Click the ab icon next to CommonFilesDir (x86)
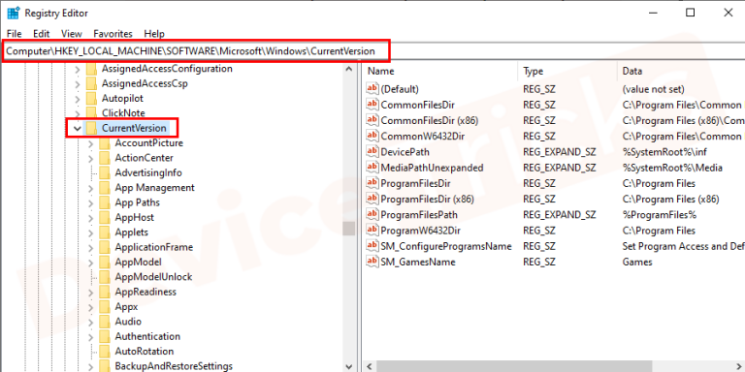 (x=372, y=120)
